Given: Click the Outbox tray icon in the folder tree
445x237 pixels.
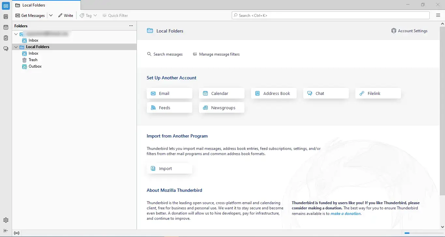Looking at the screenshot, I should pos(24,66).
